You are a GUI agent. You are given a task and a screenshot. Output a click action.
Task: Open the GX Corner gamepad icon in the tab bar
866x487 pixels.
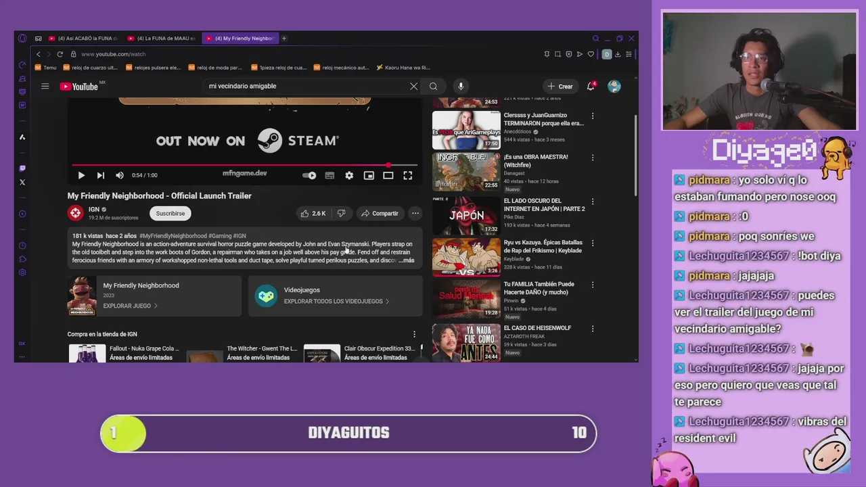39,39
